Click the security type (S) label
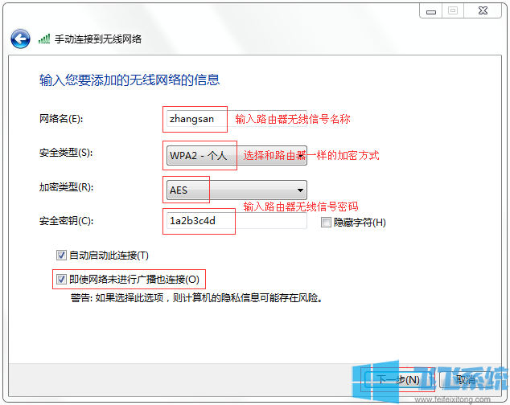 [x=66, y=153]
